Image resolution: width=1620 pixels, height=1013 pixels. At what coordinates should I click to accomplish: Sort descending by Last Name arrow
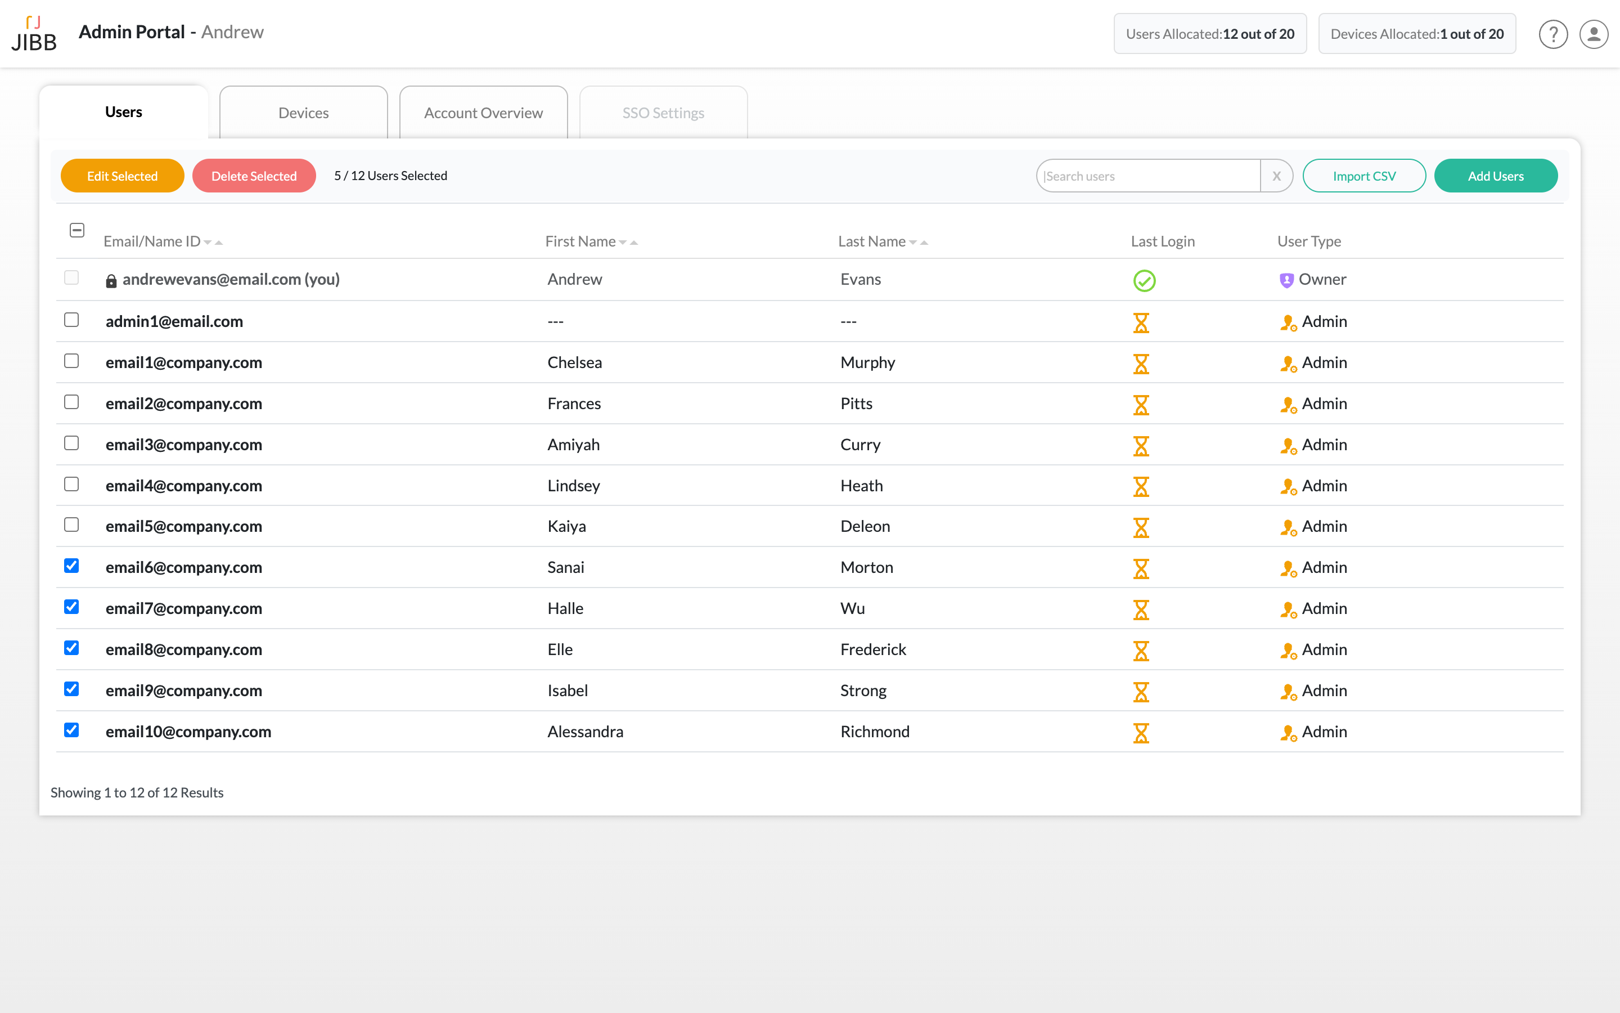(x=912, y=243)
